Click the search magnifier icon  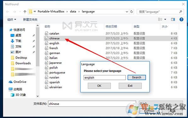[x=180, y=12]
